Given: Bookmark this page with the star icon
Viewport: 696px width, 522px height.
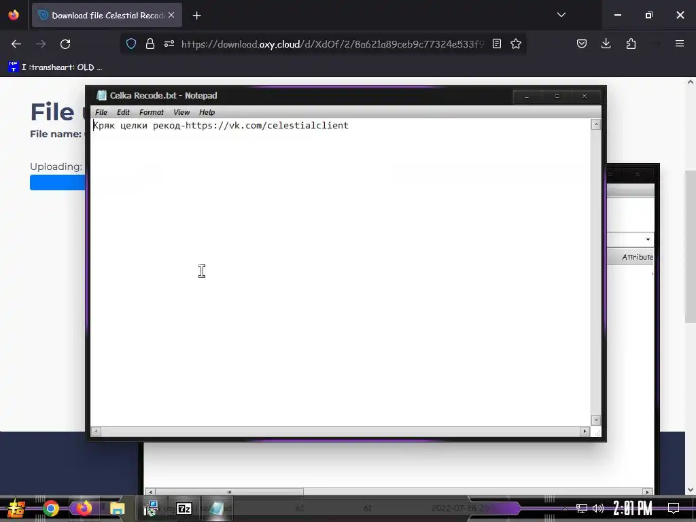Looking at the screenshot, I should [516, 43].
